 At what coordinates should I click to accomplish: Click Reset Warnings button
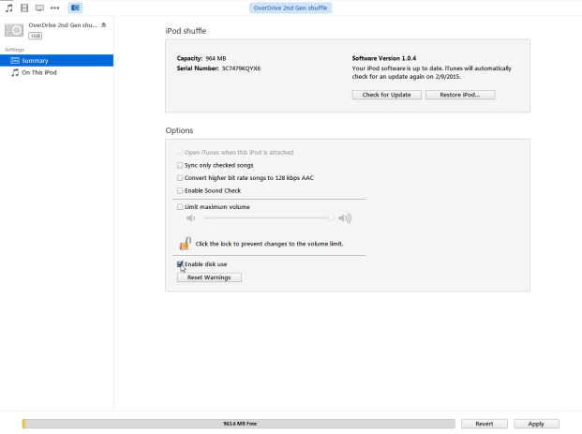point(209,277)
